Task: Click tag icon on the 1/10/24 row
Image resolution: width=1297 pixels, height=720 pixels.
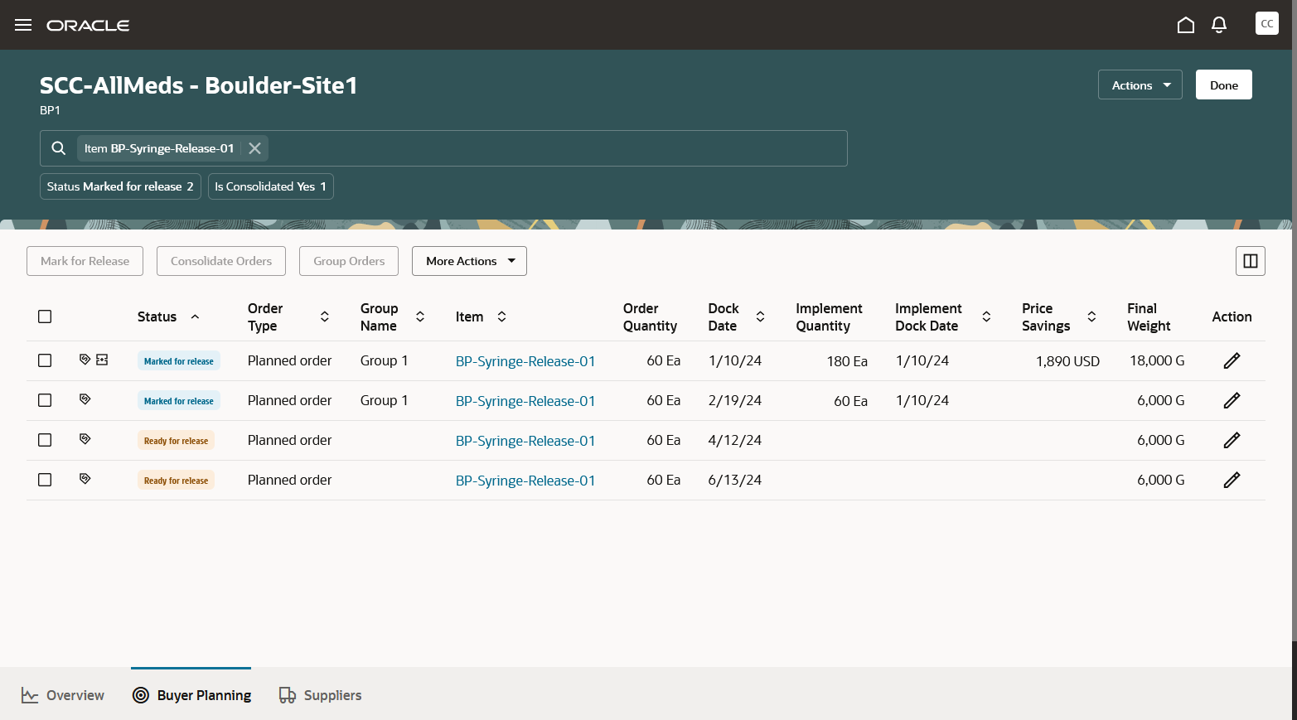Action: click(85, 360)
